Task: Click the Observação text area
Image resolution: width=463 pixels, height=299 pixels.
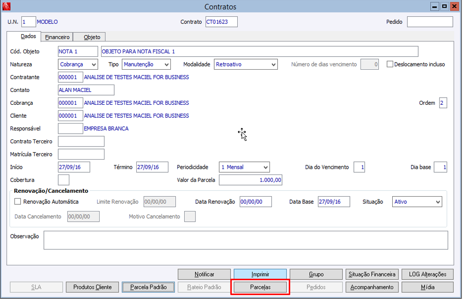Action: [245, 240]
